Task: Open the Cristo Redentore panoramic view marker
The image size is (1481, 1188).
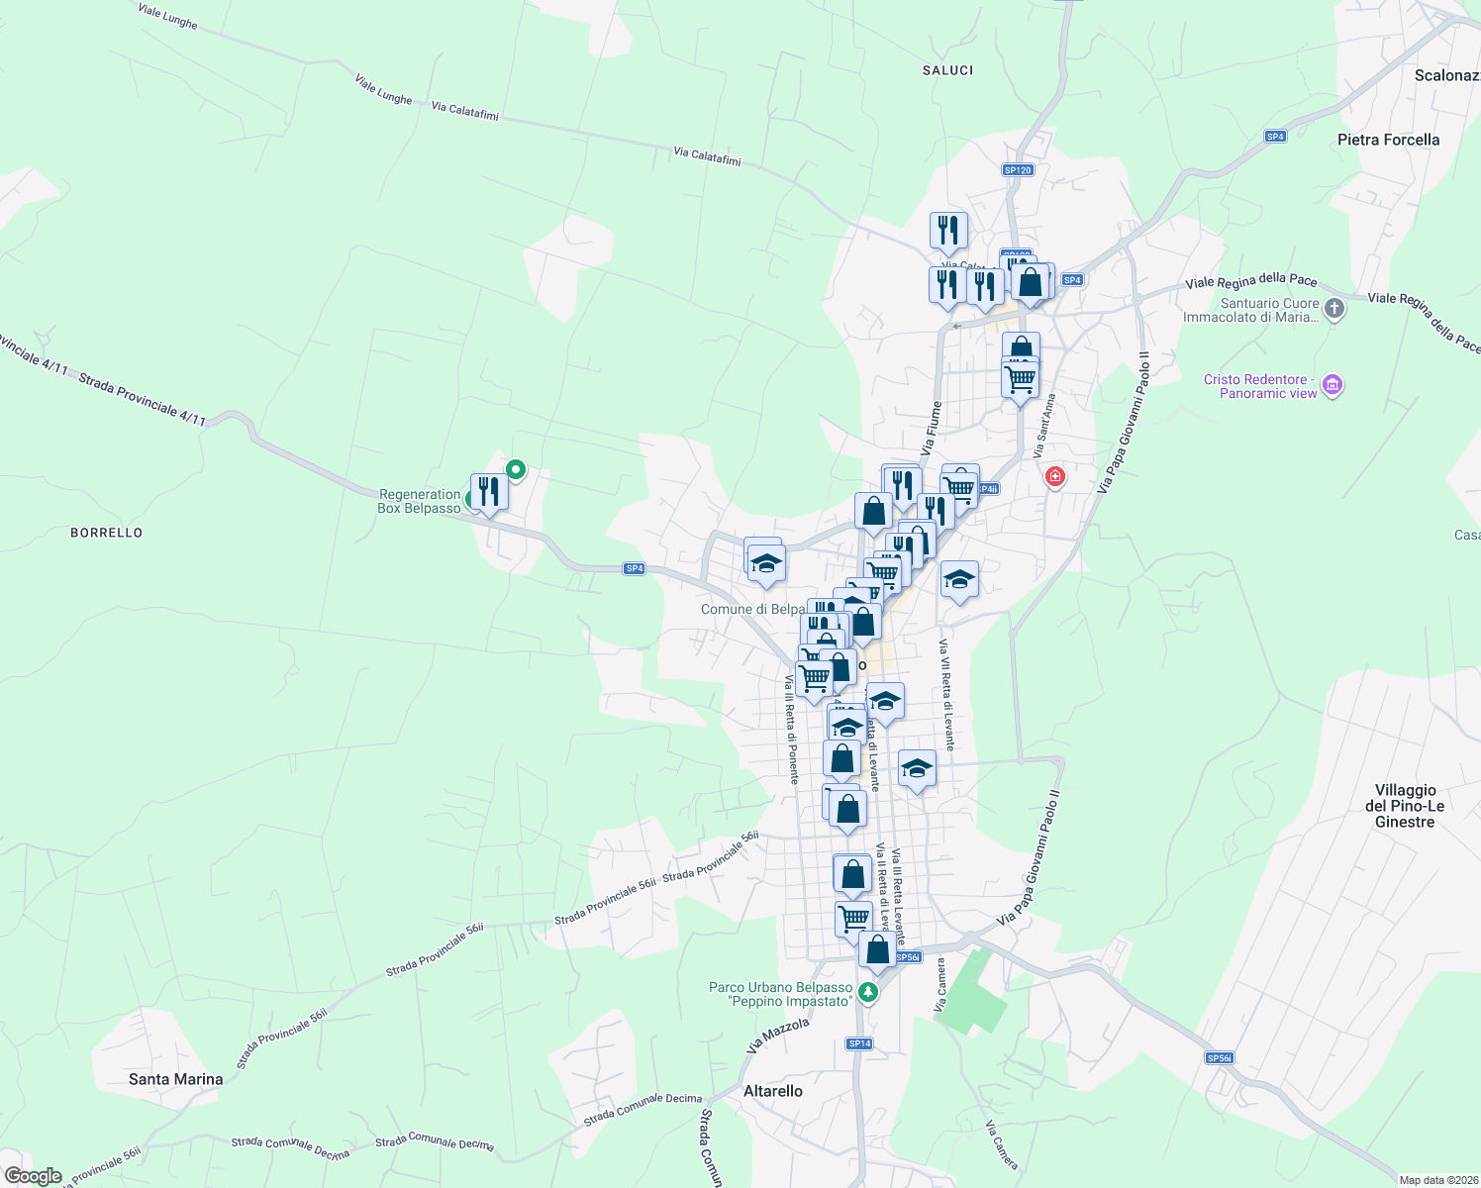Action: click(1333, 386)
